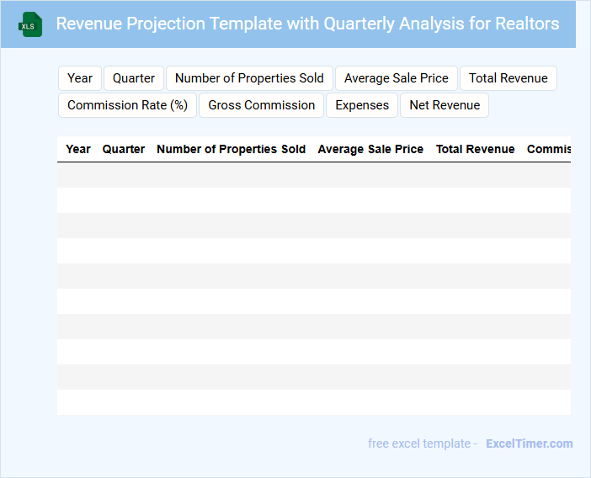Select the Quarter tag button
591x478 pixels.
coord(134,78)
